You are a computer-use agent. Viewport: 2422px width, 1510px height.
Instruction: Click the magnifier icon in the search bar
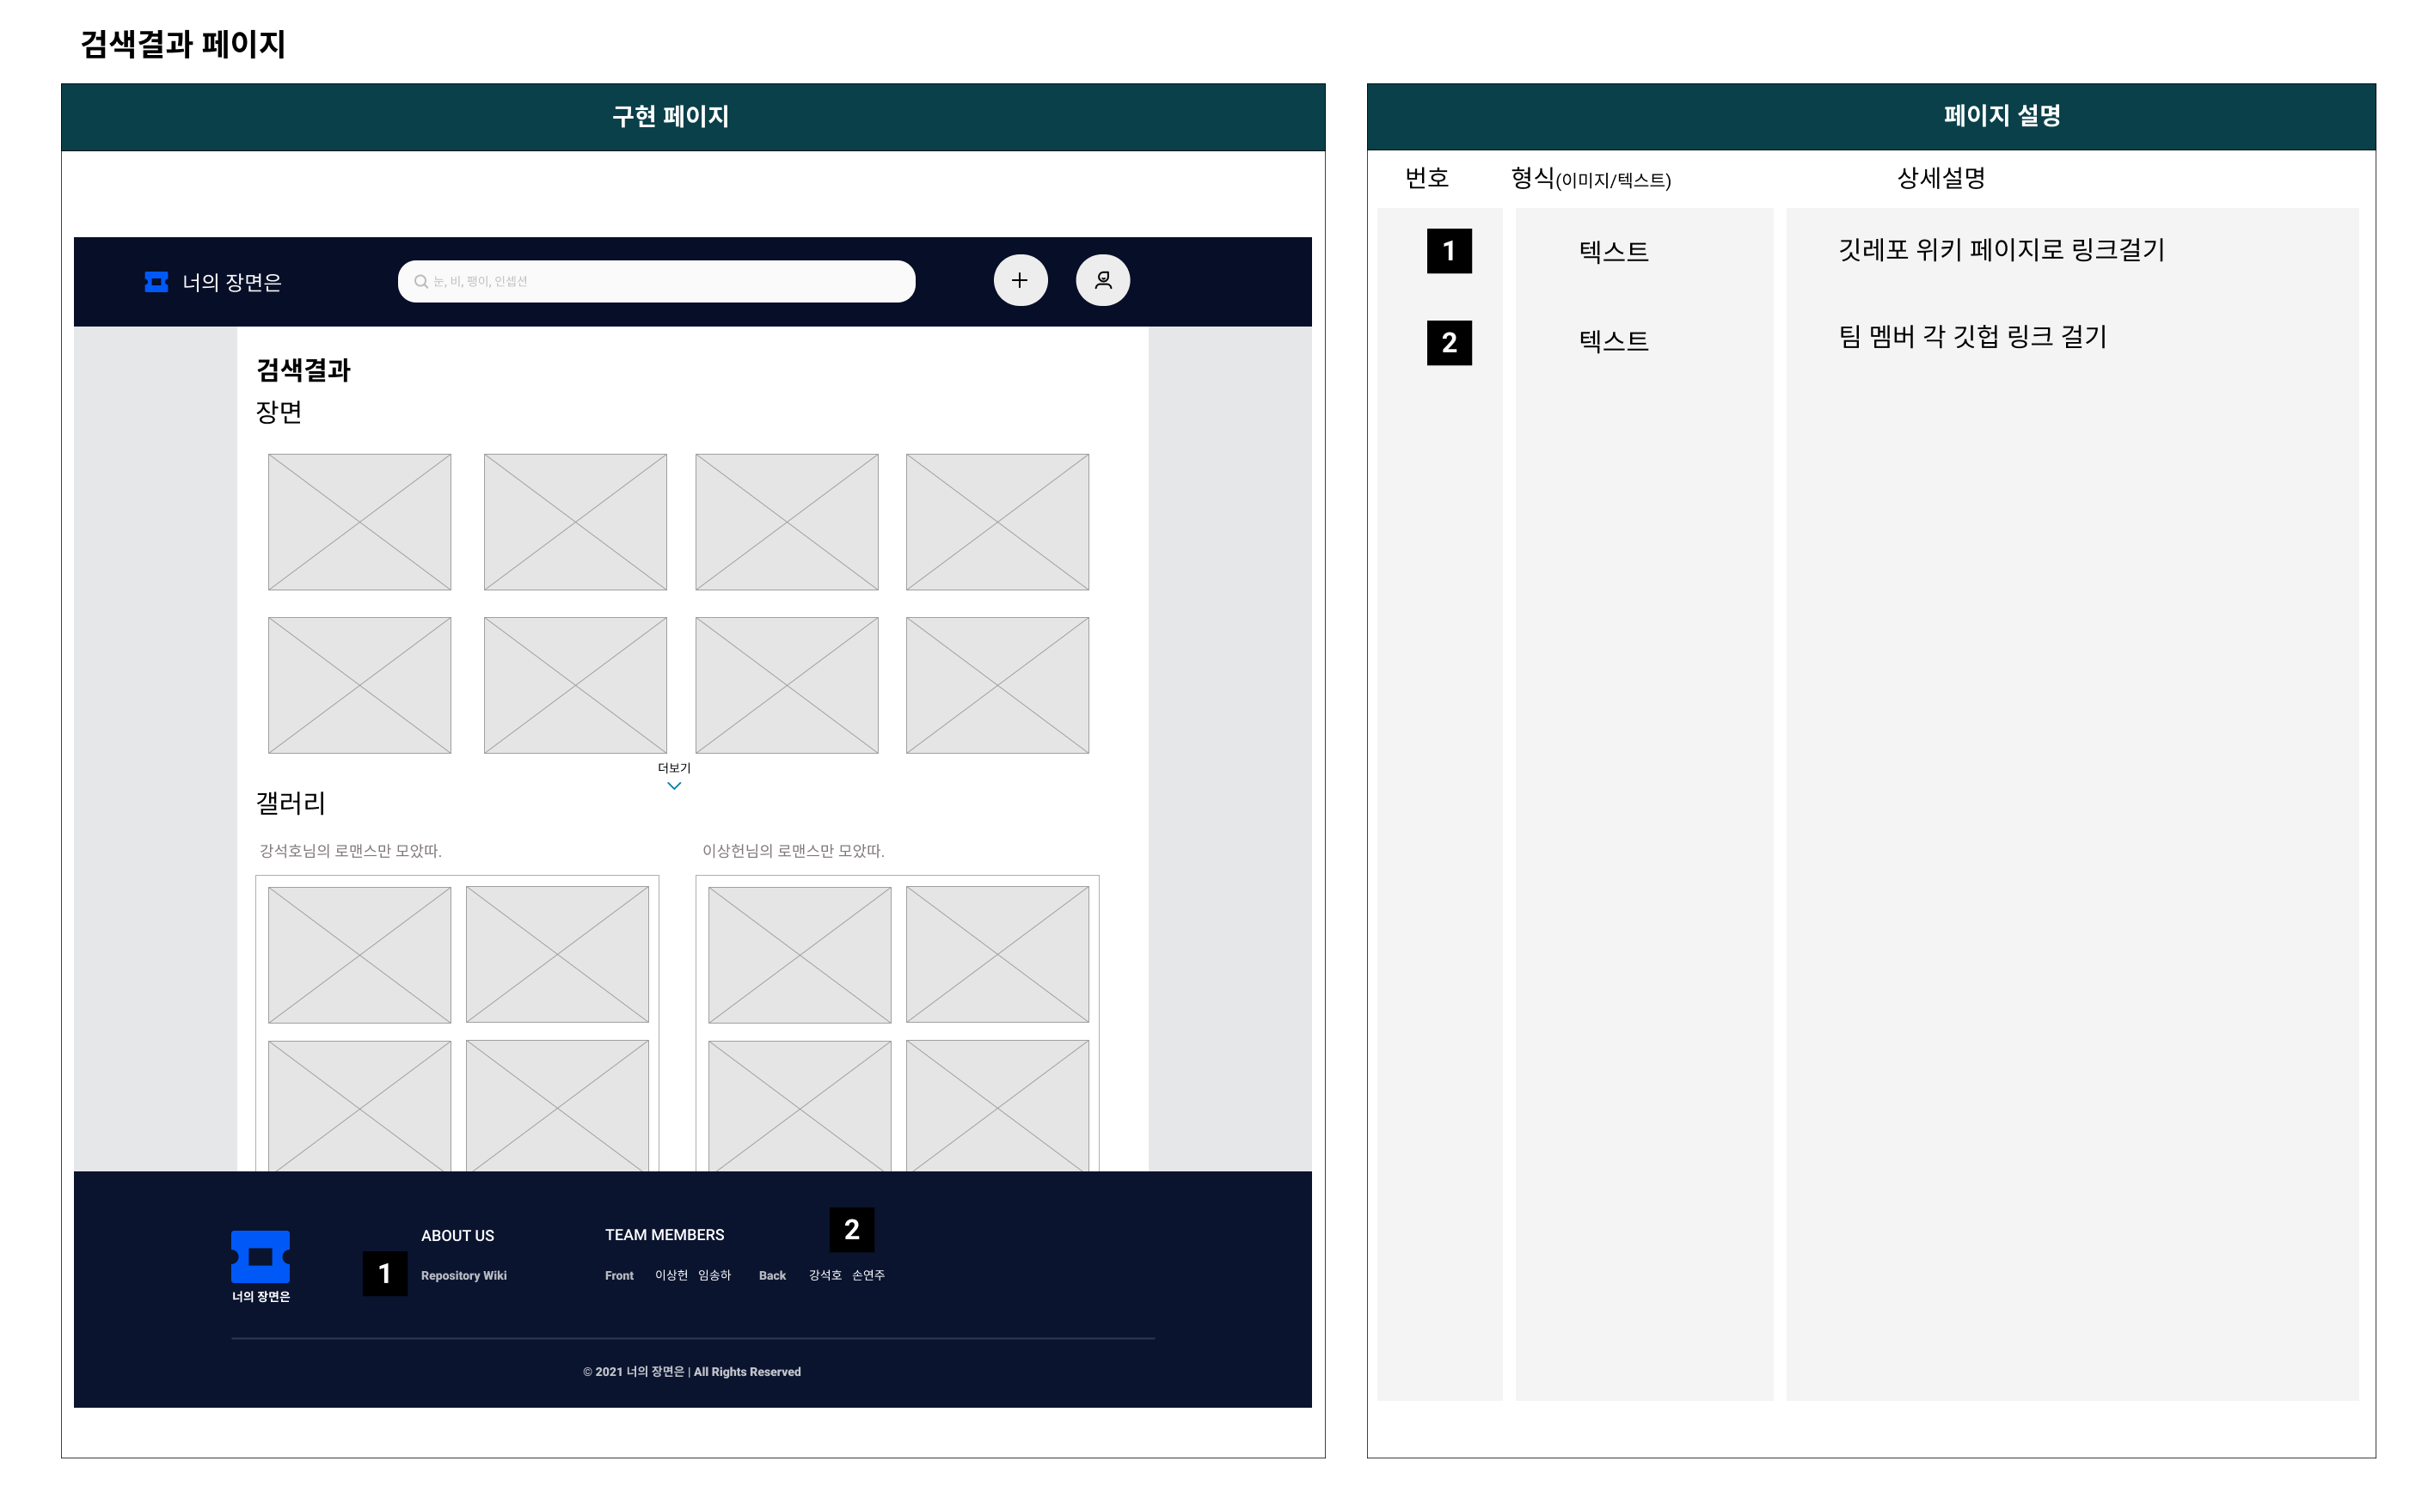(x=420, y=282)
